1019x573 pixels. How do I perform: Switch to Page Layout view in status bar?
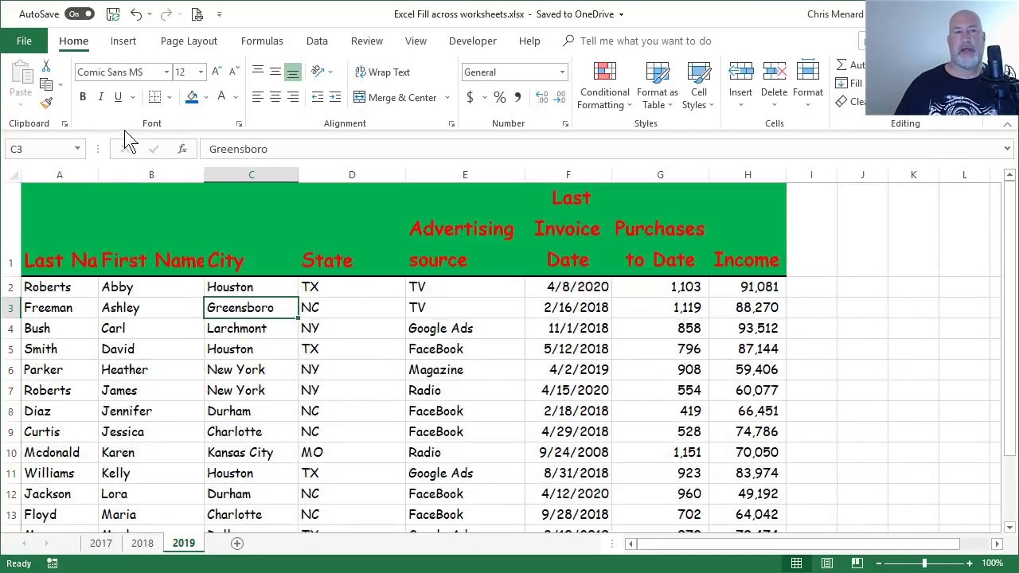826,563
